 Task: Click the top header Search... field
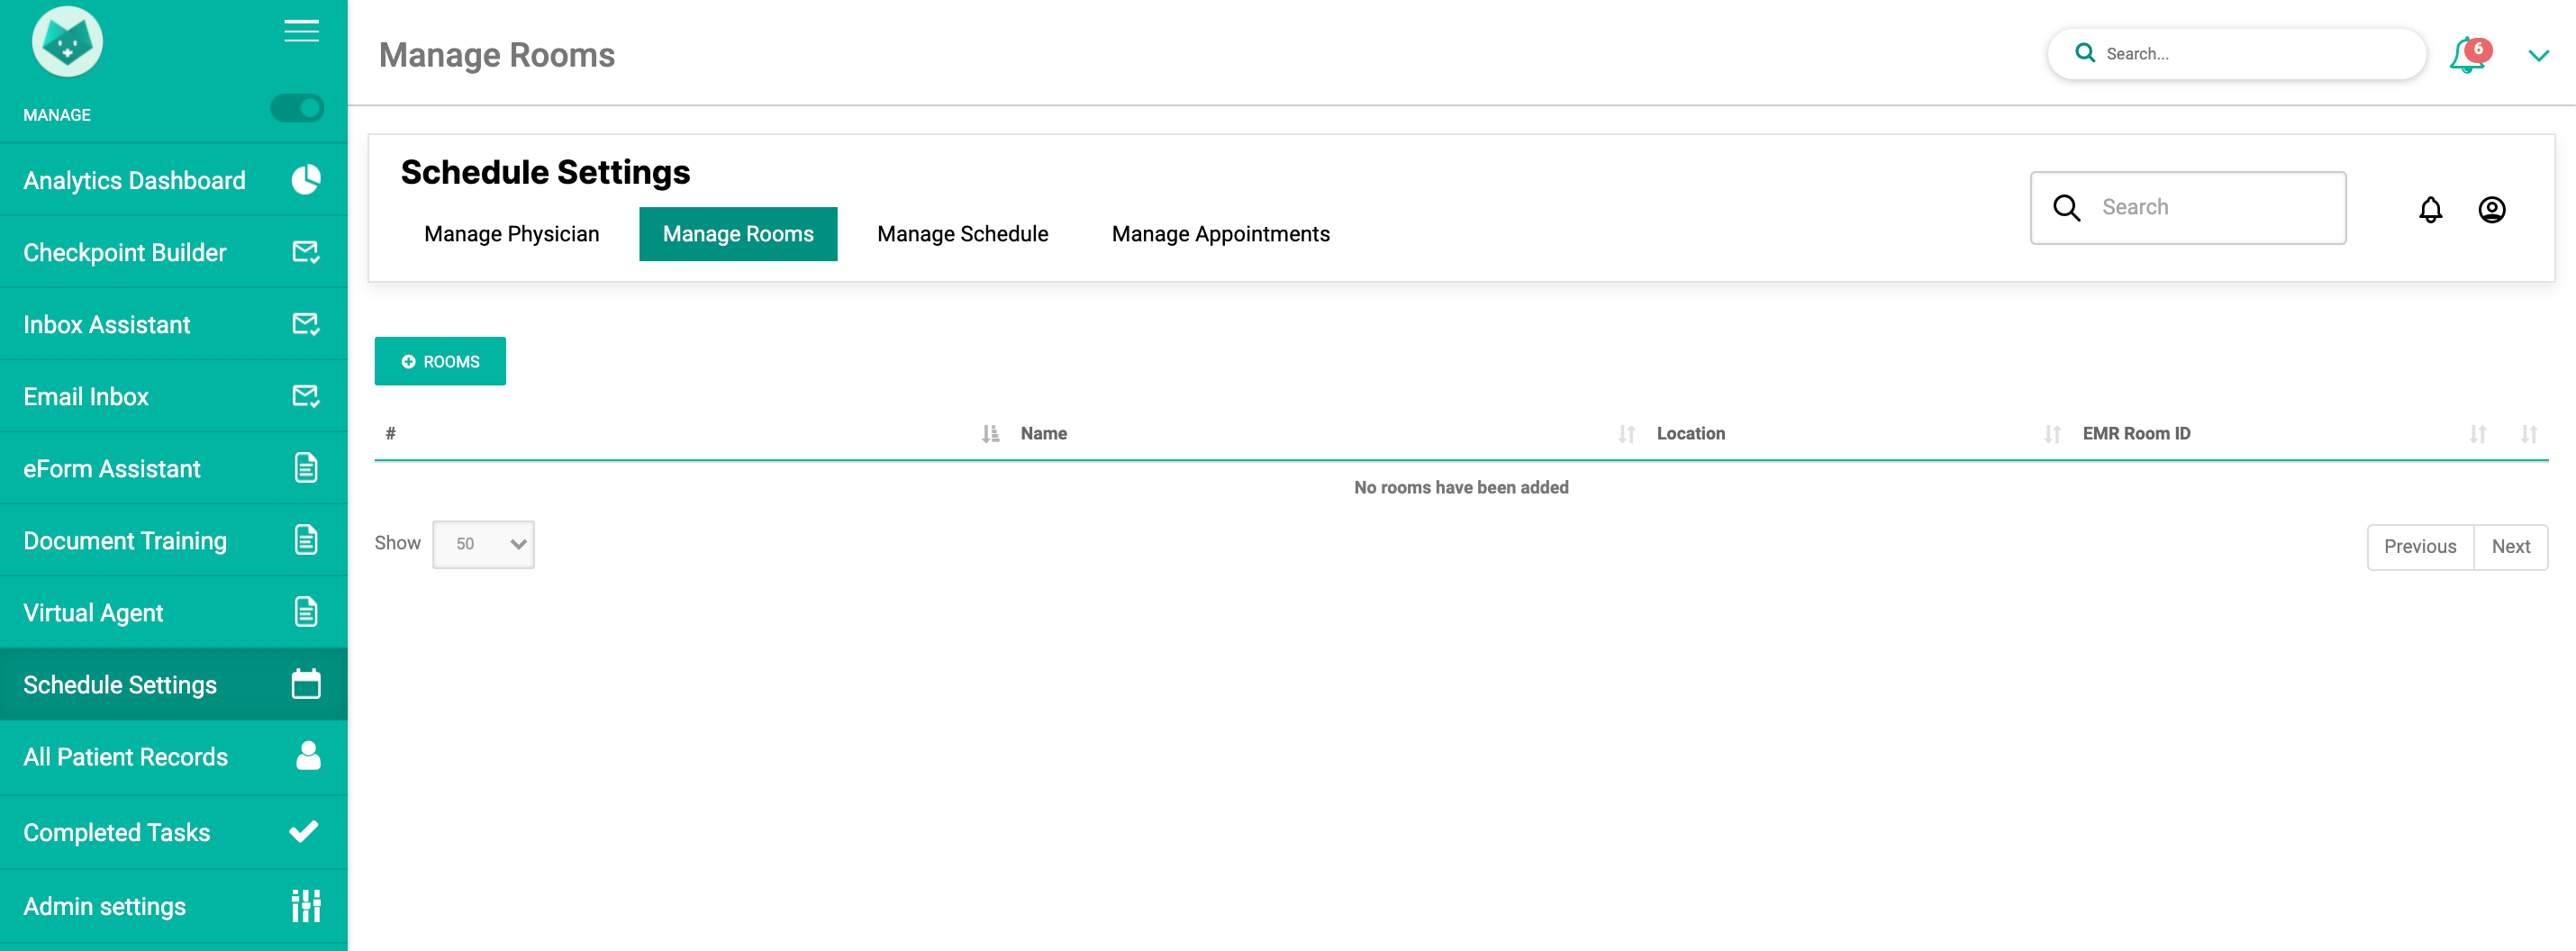(2237, 54)
